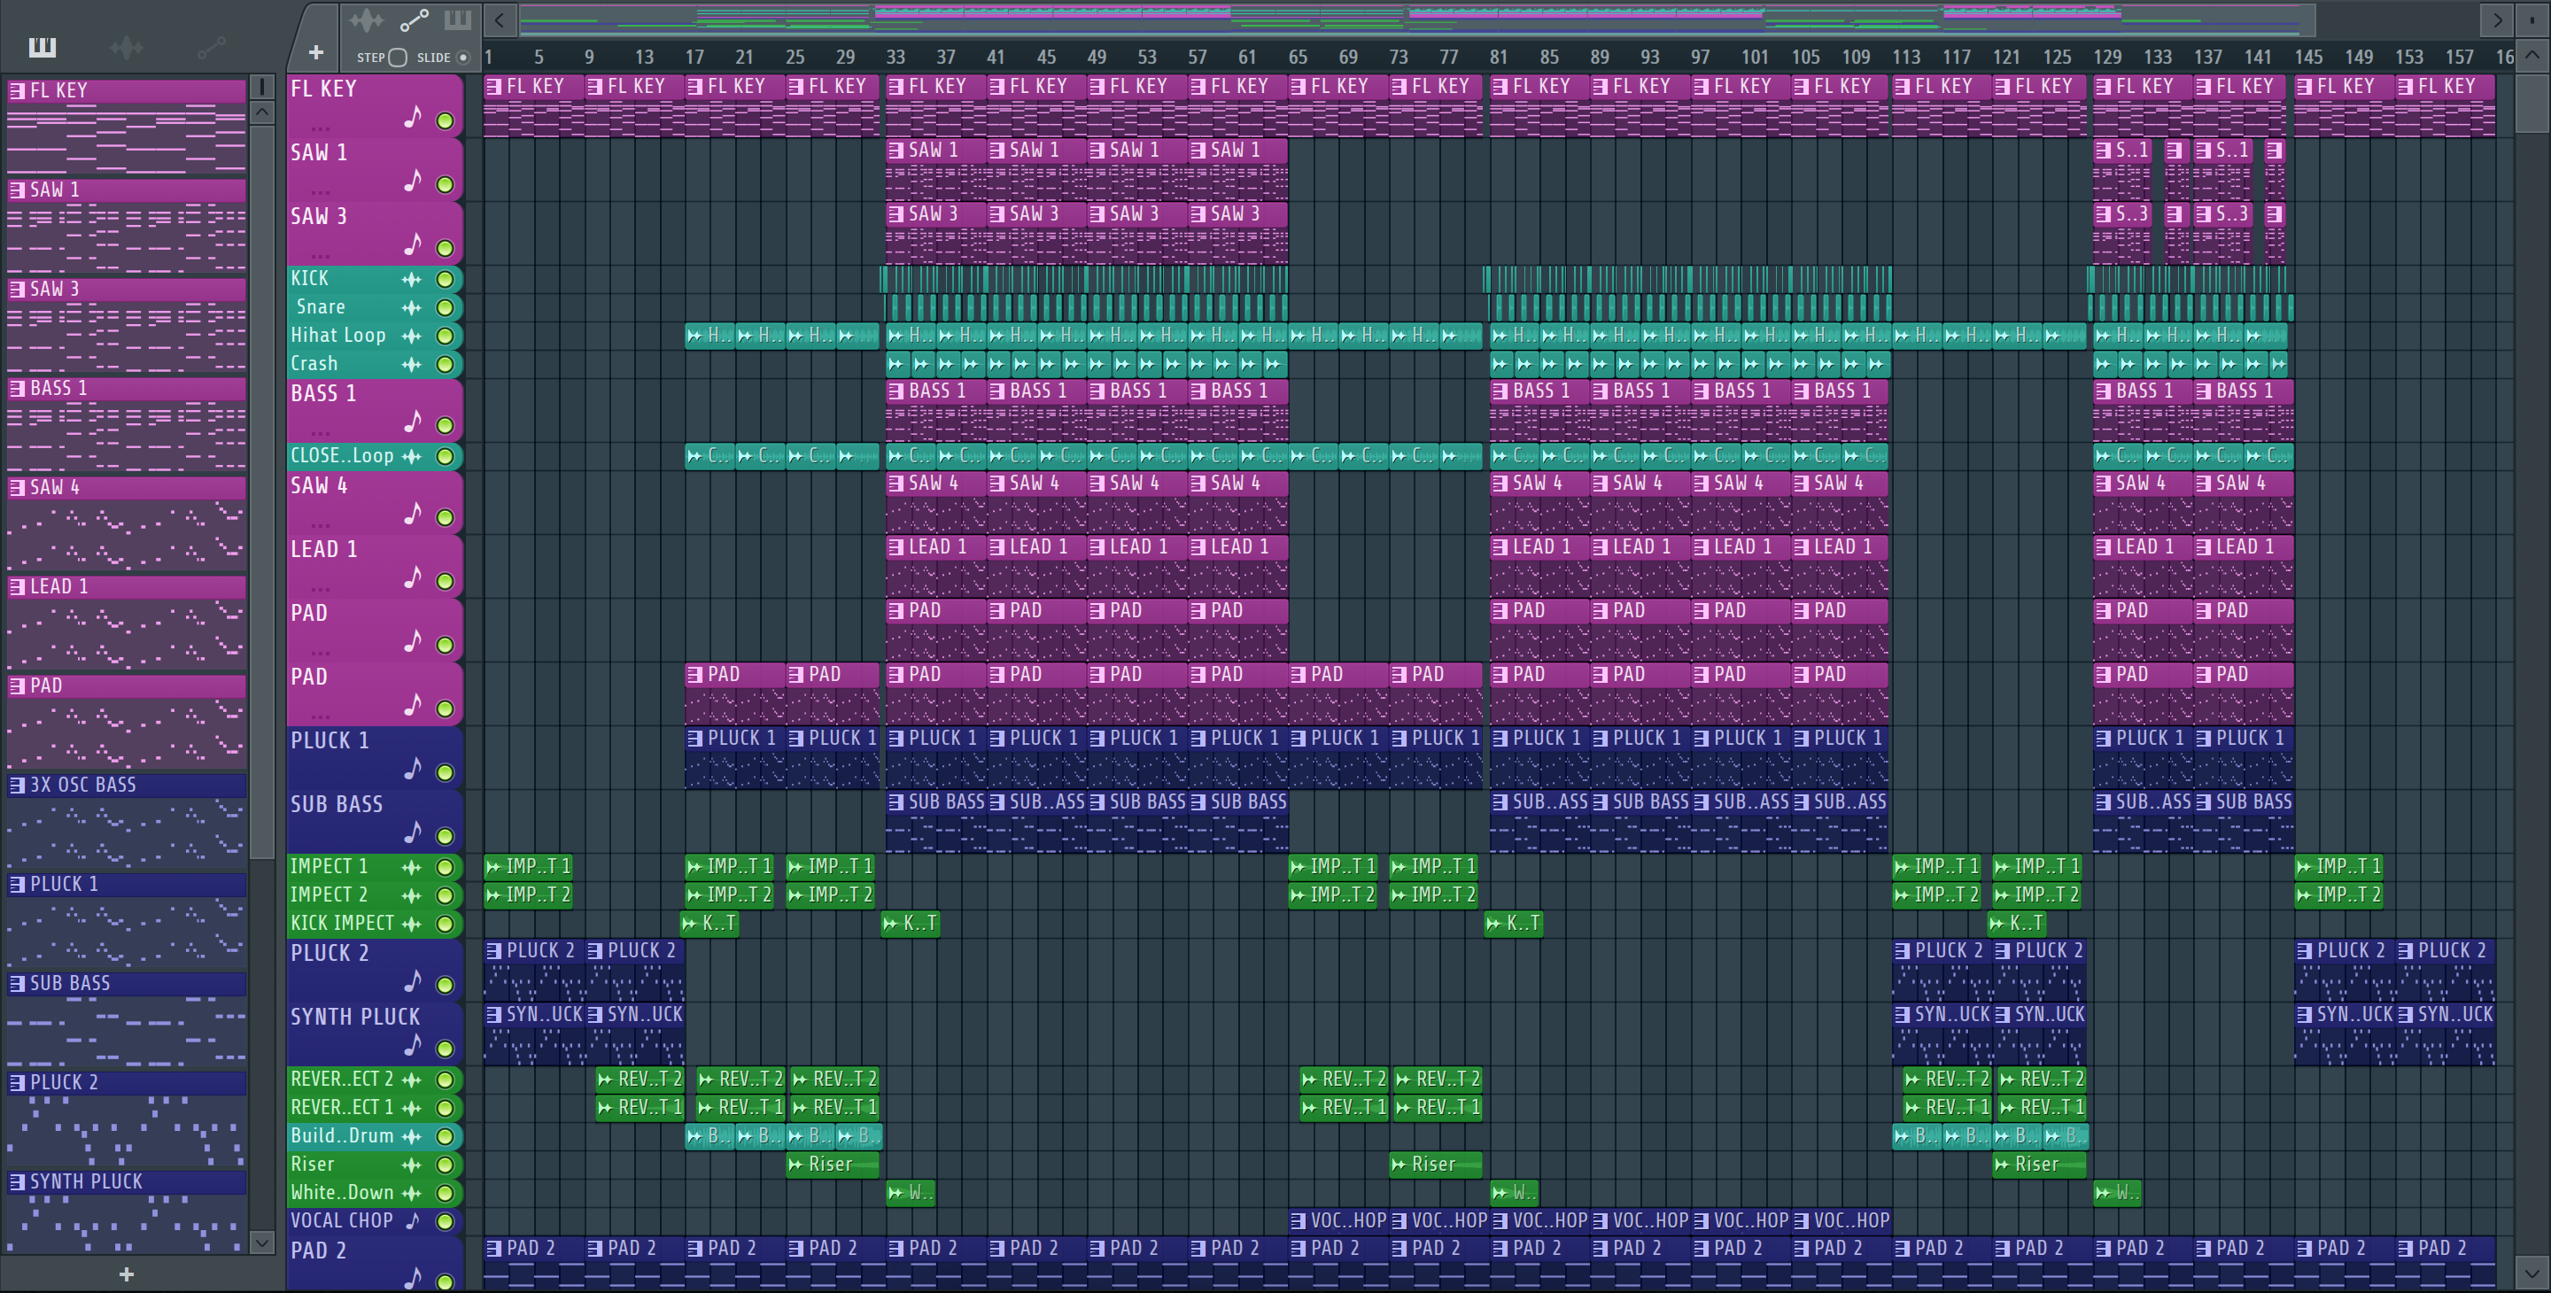Screen dimensions: 2551x1293
Task: Click the waveform icon on the KICK track
Action: pyautogui.click(x=411, y=279)
